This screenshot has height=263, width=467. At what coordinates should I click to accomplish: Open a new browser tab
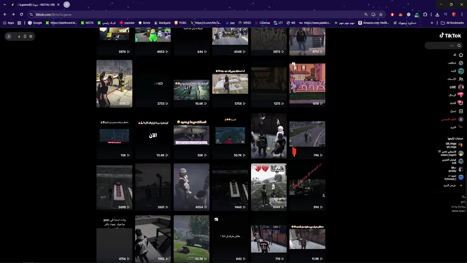click(x=67, y=5)
